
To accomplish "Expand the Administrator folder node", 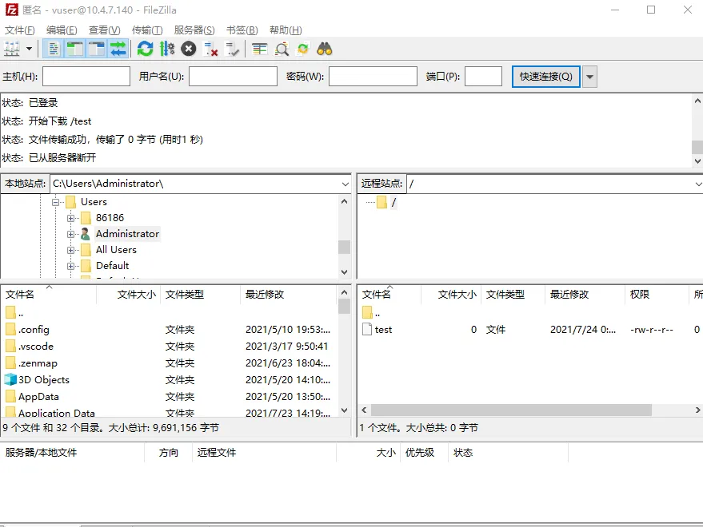I will tap(70, 234).
